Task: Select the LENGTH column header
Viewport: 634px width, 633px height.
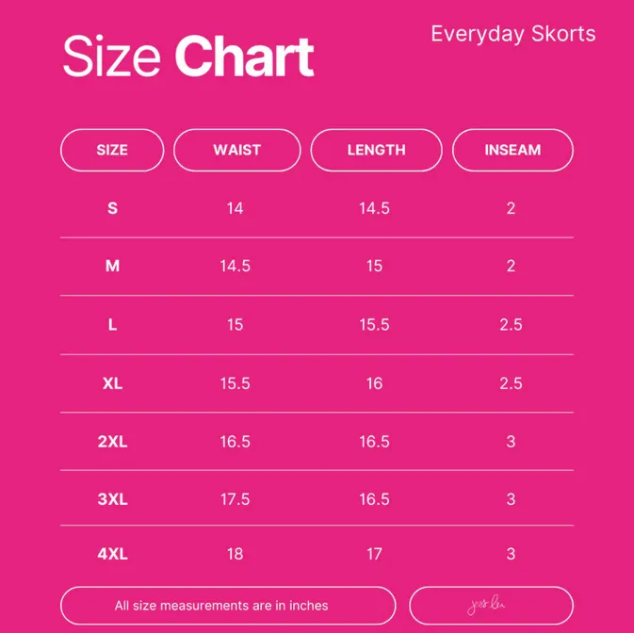Action: [x=376, y=150]
